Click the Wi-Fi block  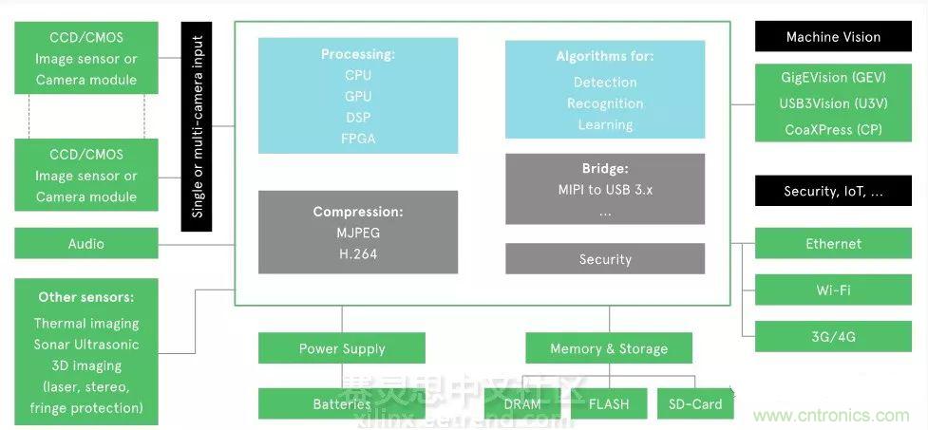click(833, 290)
